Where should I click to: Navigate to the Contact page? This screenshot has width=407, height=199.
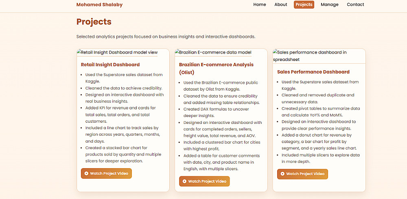point(355,4)
